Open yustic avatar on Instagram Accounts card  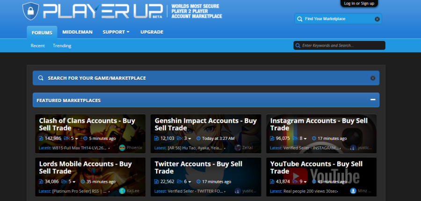click(x=353, y=148)
